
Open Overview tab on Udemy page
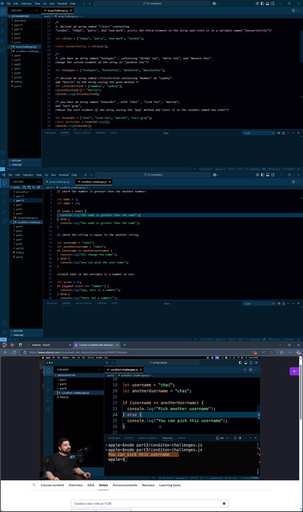point(76,485)
